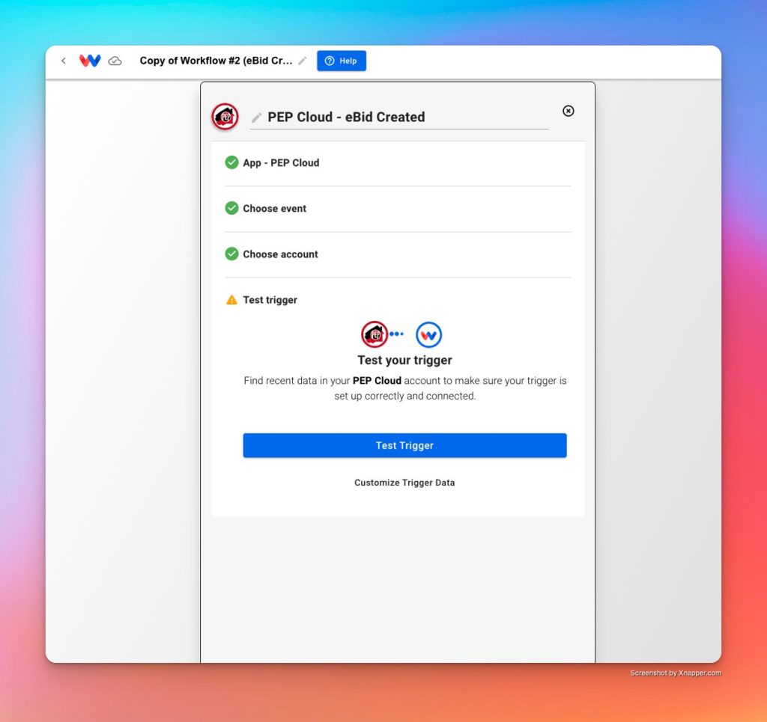The image size is (767, 722).
Task: Click the orange warning icon by Test trigger
Action: 232,300
